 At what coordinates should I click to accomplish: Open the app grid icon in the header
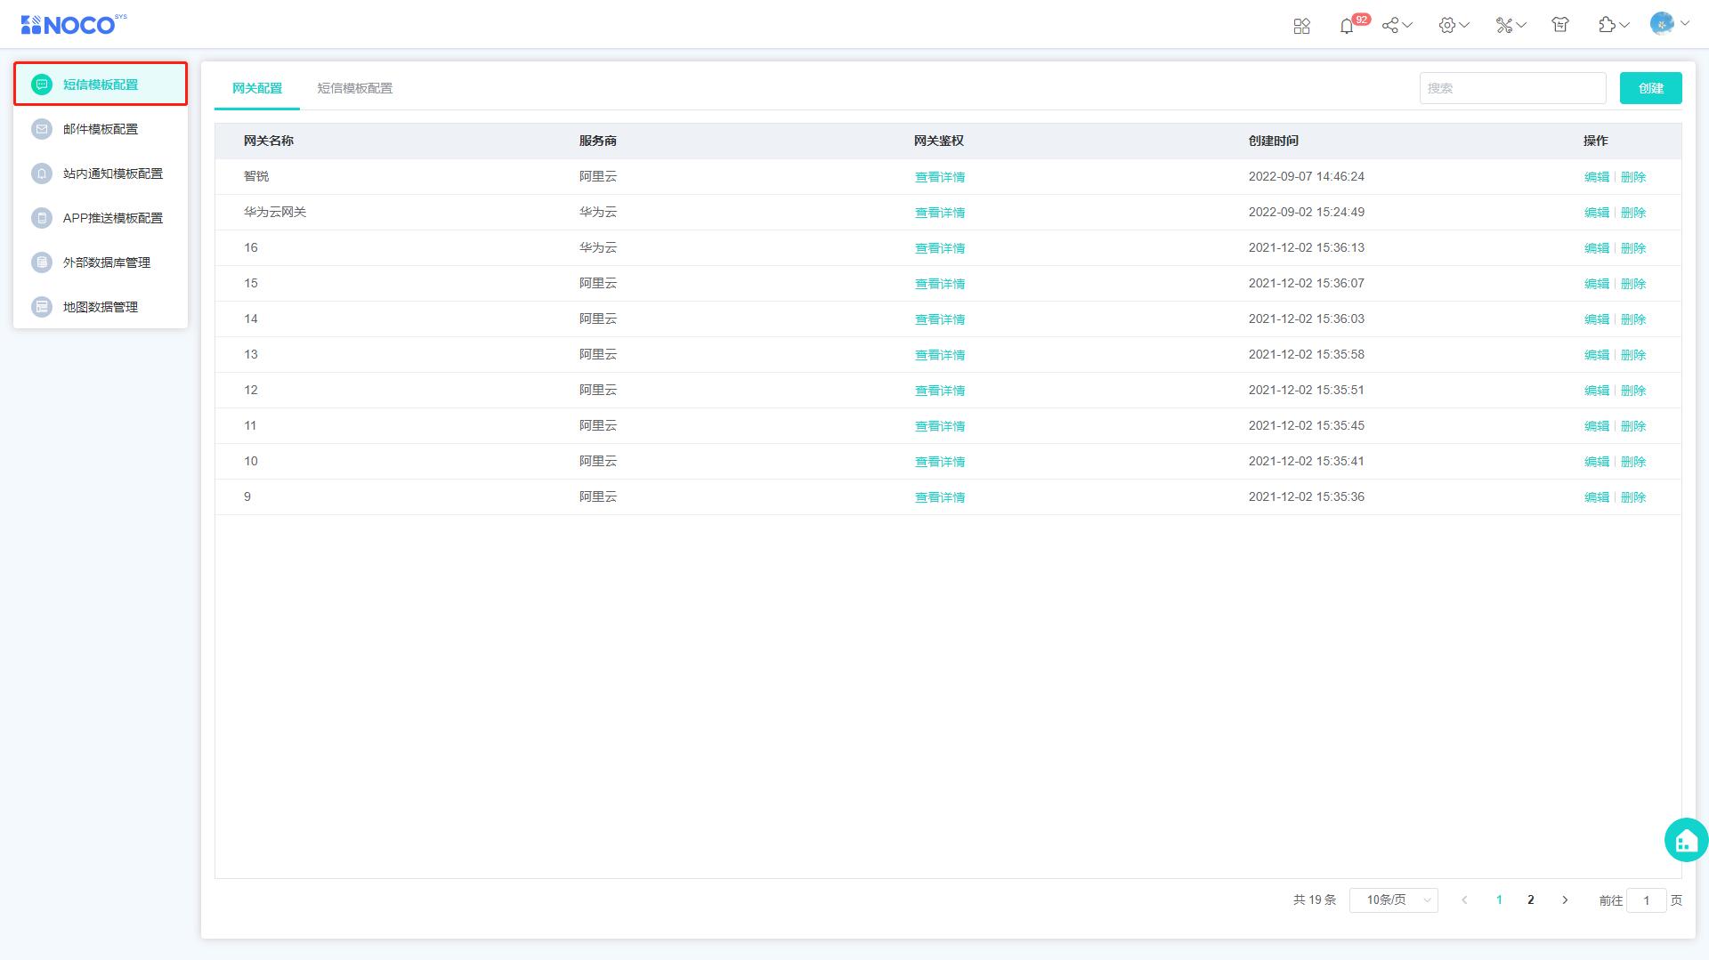tap(1301, 26)
